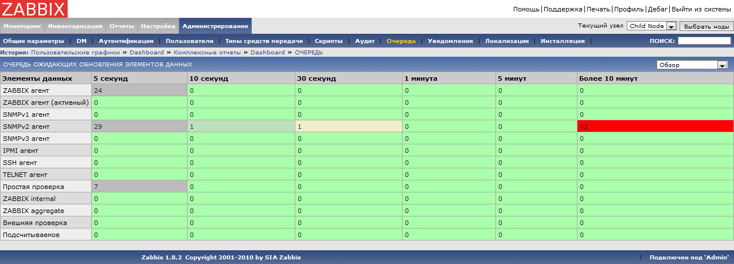The width and height of the screenshot is (734, 264).
Task: Switch to the Отчеты tab
Action: click(122, 26)
